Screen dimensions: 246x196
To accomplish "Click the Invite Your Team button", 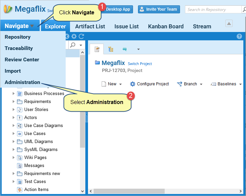I will click(159, 9).
